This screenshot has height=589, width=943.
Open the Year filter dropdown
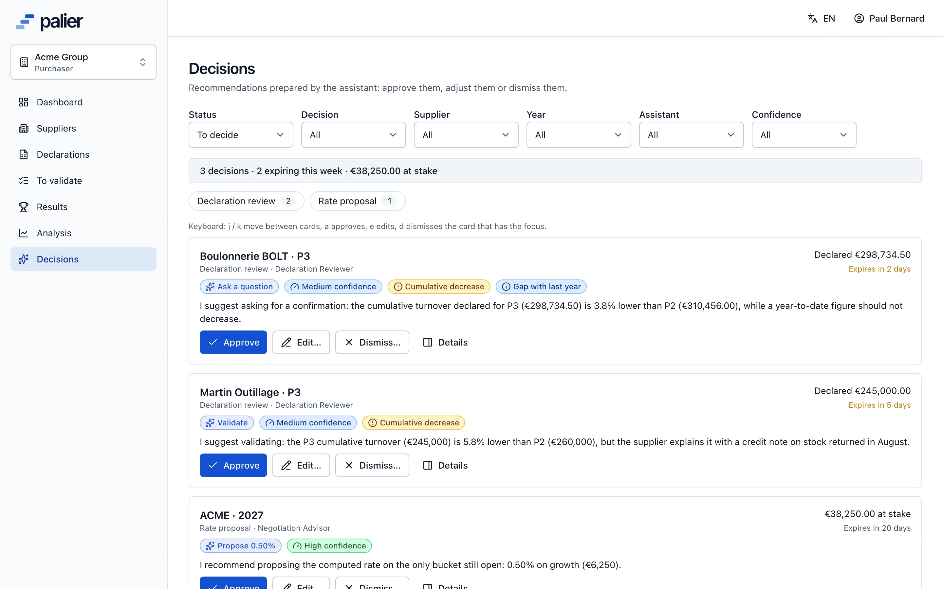point(579,135)
